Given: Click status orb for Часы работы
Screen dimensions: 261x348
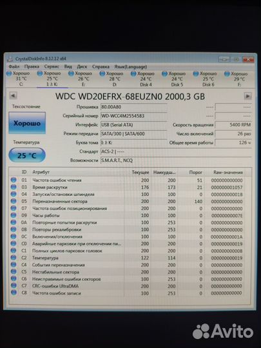Looking at the screenshot, I should [14, 215].
